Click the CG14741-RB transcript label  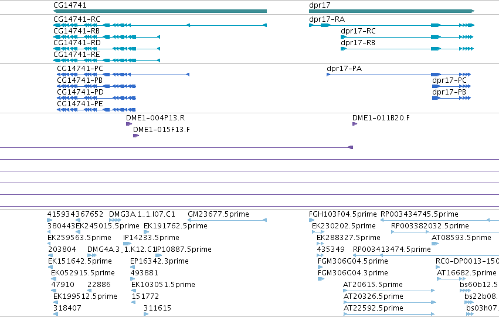coord(76,31)
